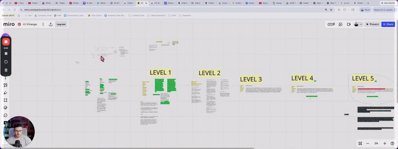Open the stickers and emoji tool
Image resolution: width=398 pixels, height=149 pixels.
coord(5,108)
